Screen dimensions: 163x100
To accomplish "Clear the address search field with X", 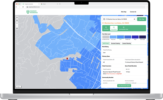I will (x=134, y=19).
